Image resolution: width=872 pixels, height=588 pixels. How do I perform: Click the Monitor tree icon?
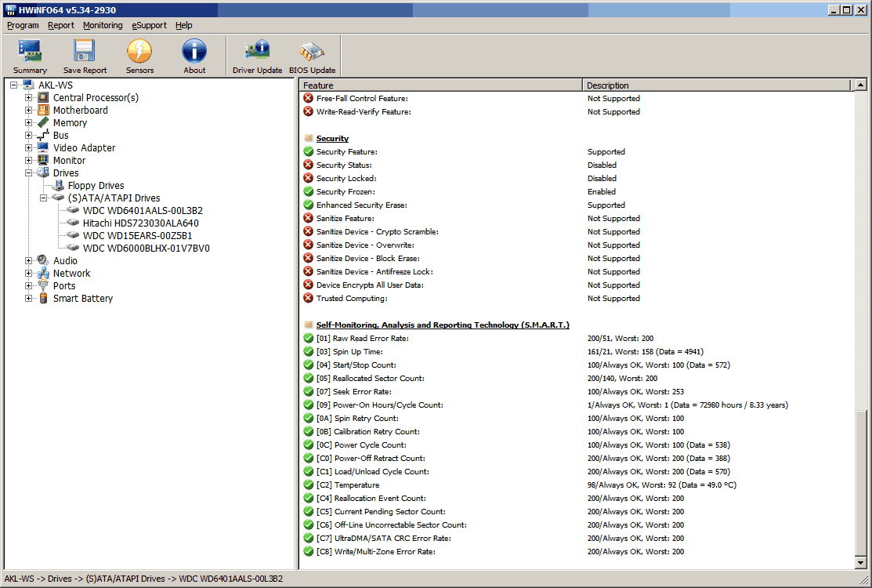[43, 160]
